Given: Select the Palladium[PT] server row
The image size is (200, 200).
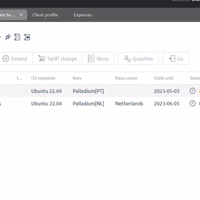Looking at the screenshot, I should click(100, 91).
